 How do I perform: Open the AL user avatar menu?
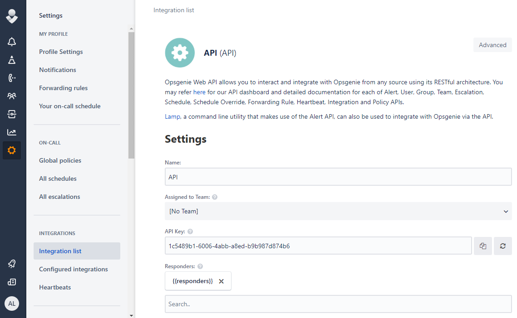(x=12, y=304)
